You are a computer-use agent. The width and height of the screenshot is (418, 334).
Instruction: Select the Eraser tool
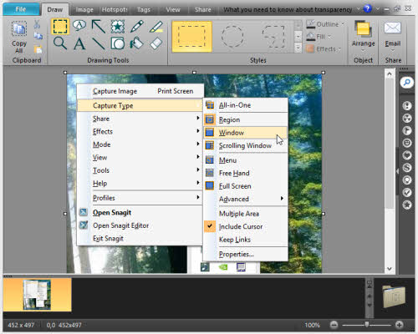click(x=156, y=43)
